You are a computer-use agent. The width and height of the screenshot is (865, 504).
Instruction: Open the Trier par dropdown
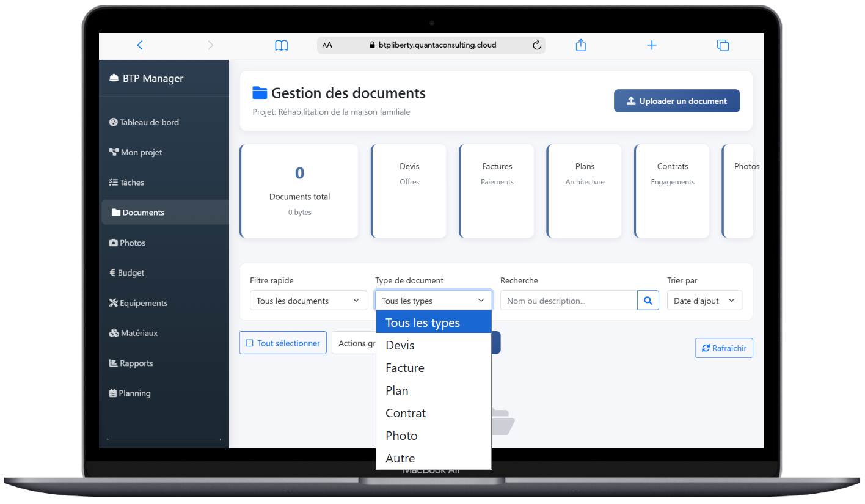704,301
